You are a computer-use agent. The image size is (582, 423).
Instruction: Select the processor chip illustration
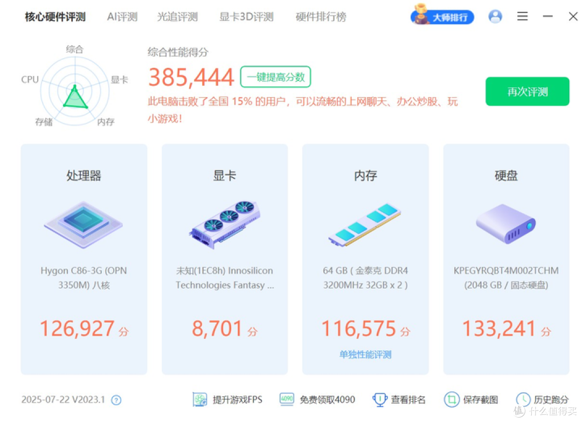pos(84,225)
